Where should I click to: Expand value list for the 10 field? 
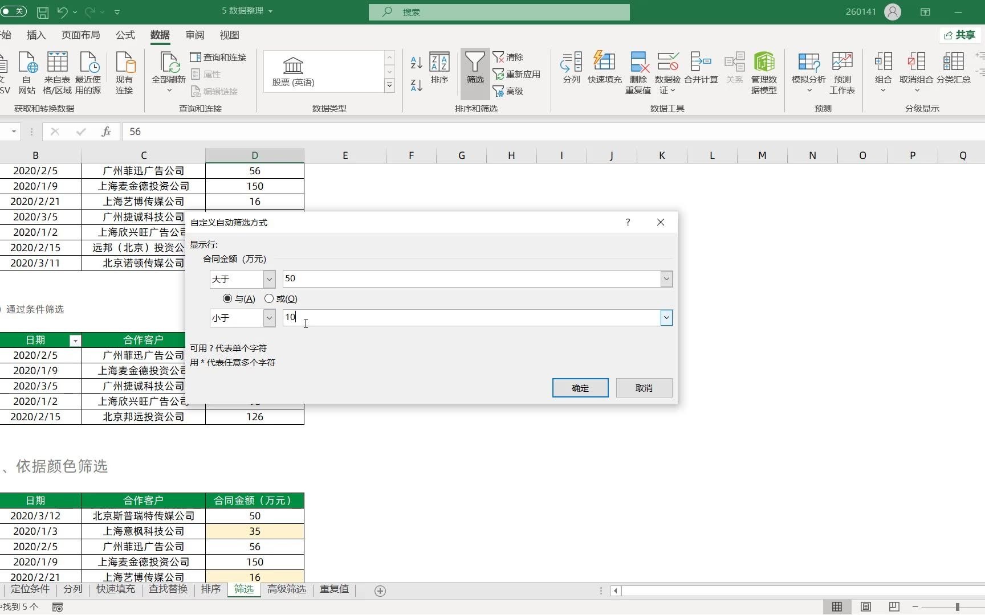(666, 318)
